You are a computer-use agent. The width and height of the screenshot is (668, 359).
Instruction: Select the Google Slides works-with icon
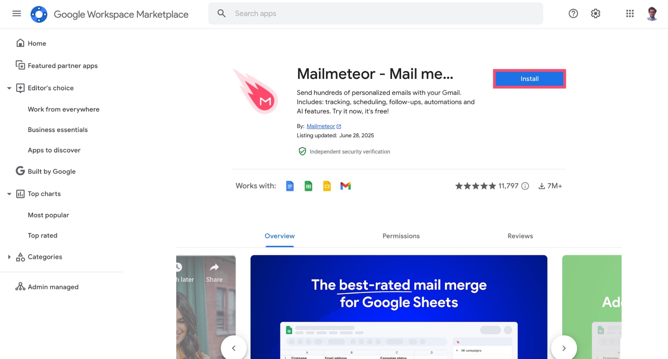click(327, 186)
